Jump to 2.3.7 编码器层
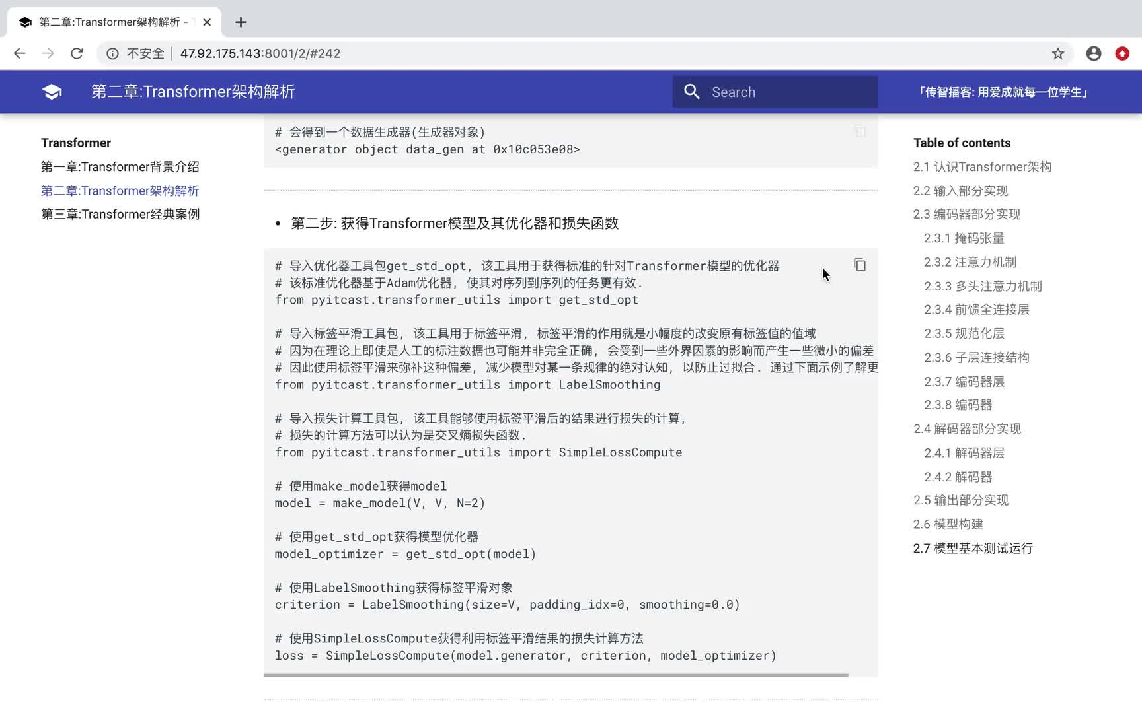The image size is (1142, 713). coord(964,382)
